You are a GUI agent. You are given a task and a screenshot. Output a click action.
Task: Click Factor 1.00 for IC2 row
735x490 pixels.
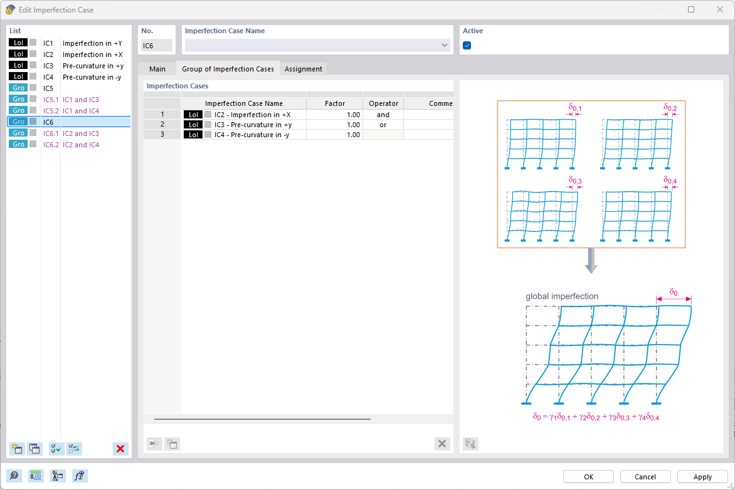click(x=335, y=115)
